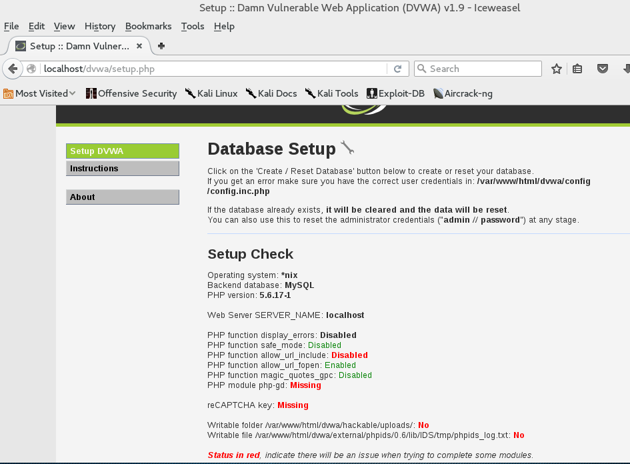The width and height of the screenshot is (630, 464).
Task: Open the Edit menu
Action: click(37, 26)
